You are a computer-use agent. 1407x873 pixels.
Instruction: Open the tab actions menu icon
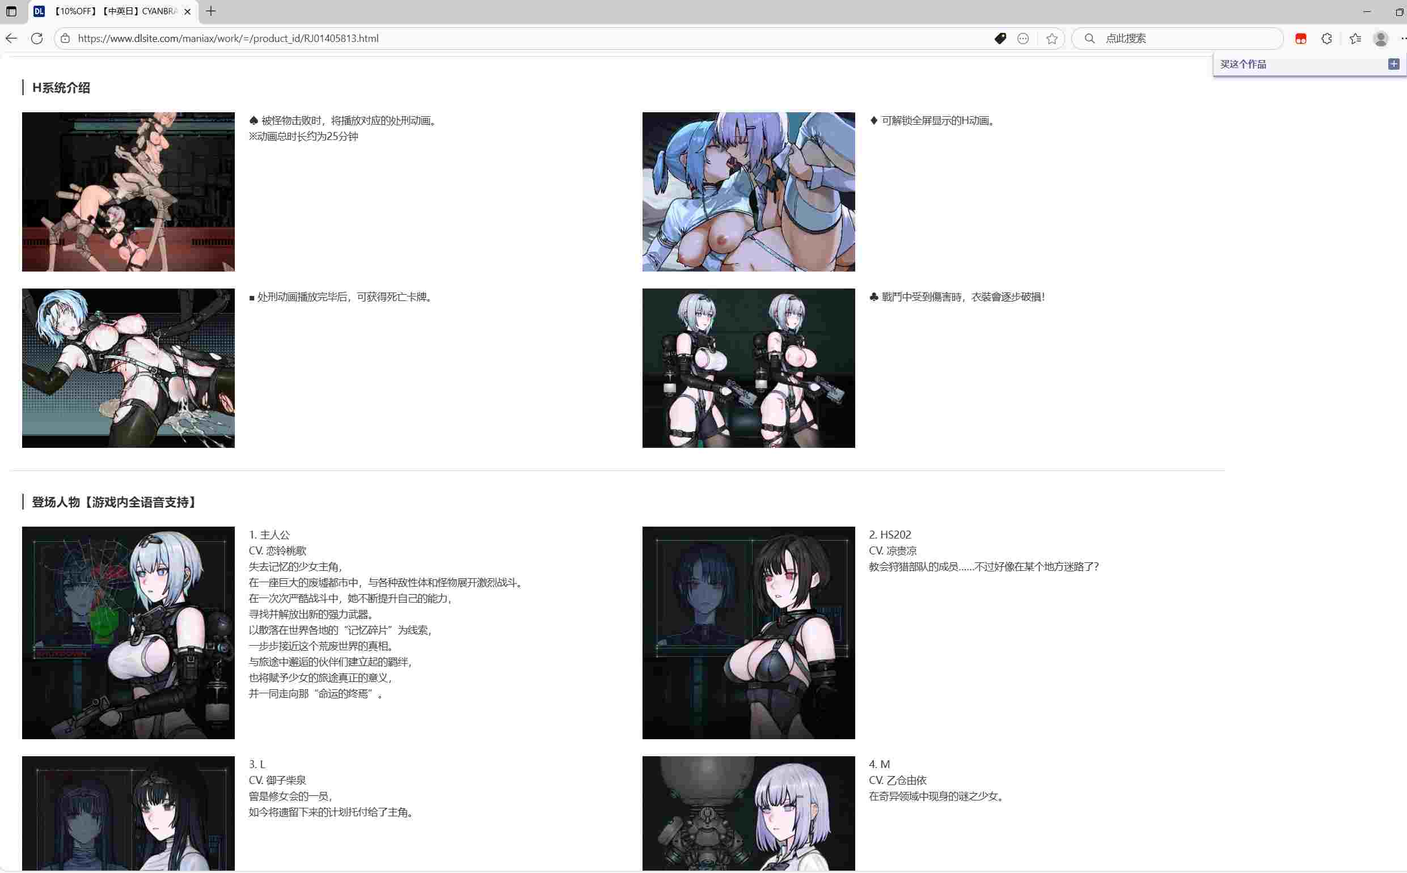pyautogui.click(x=11, y=11)
